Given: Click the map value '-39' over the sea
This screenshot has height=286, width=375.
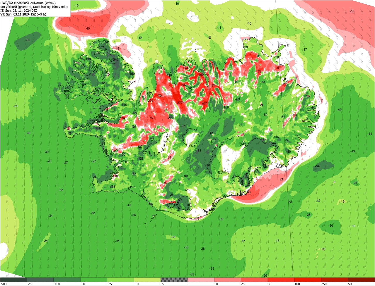Looking at the screenshot, I should coord(221,219).
